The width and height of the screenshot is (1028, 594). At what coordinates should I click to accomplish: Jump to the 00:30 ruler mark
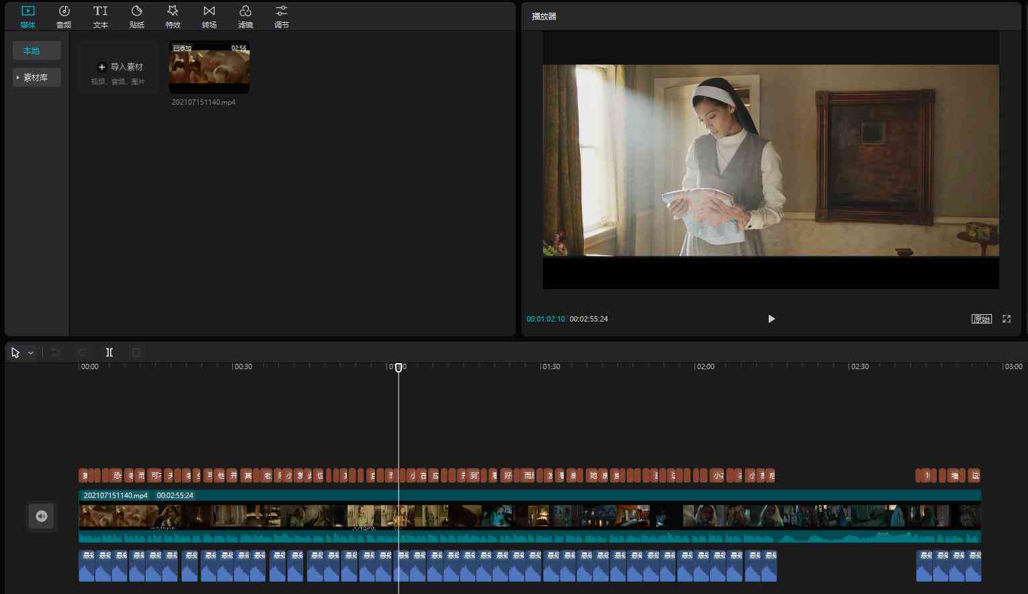[x=242, y=366]
